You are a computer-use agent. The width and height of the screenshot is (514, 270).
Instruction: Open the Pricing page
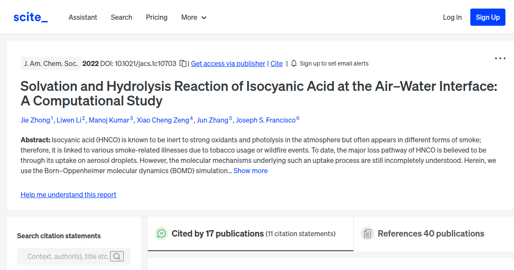click(x=156, y=17)
